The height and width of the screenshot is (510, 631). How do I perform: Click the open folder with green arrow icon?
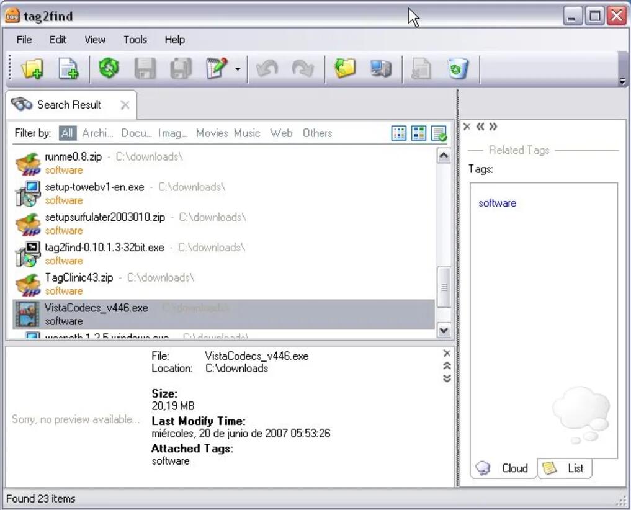pyautogui.click(x=344, y=68)
